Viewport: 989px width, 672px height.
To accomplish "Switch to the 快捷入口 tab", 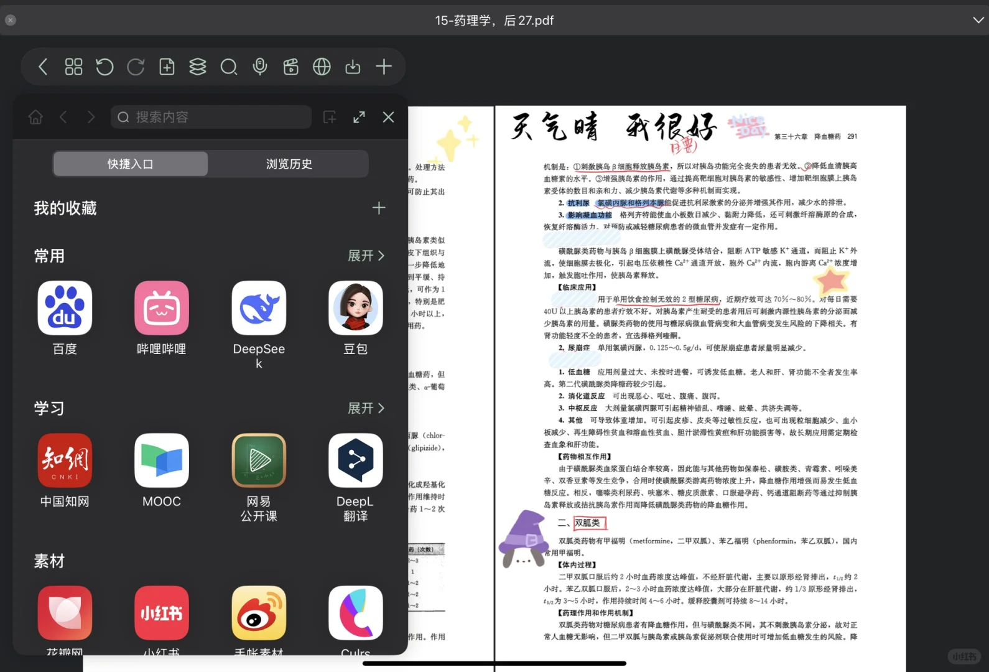I will (131, 164).
